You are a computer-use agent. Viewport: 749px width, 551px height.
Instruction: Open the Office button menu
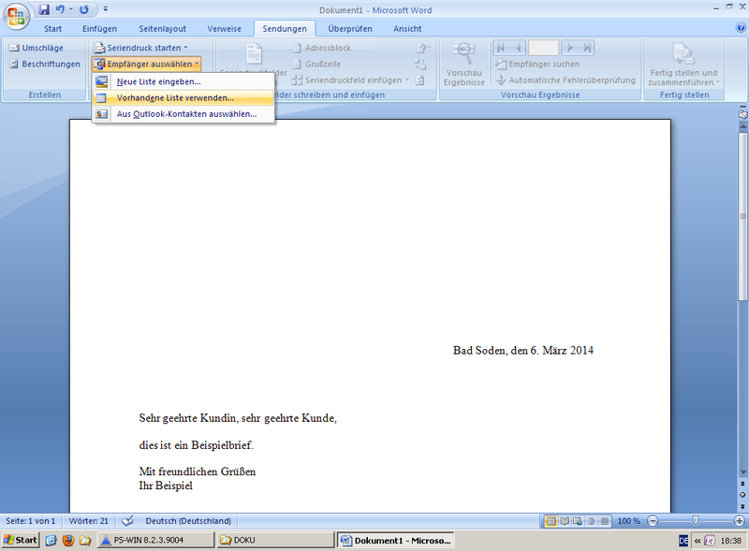[x=16, y=17]
